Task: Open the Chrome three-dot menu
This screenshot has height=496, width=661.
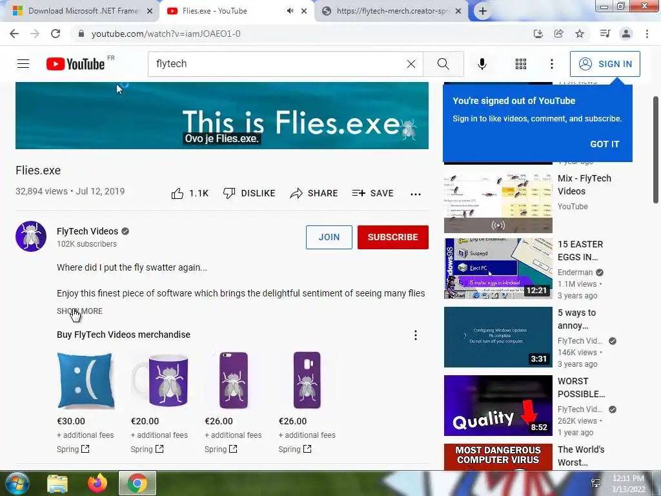Action: click(647, 34)
